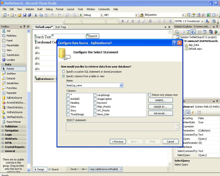220x176 pixels.
Task: Click the Search button on design surface
Action: (x=93, y=36)
